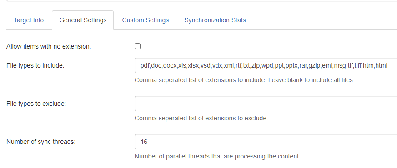Screen dimensions: 397x168
Task: Click the 'Number of sync threads' label
Action: (x=41, y=142)
